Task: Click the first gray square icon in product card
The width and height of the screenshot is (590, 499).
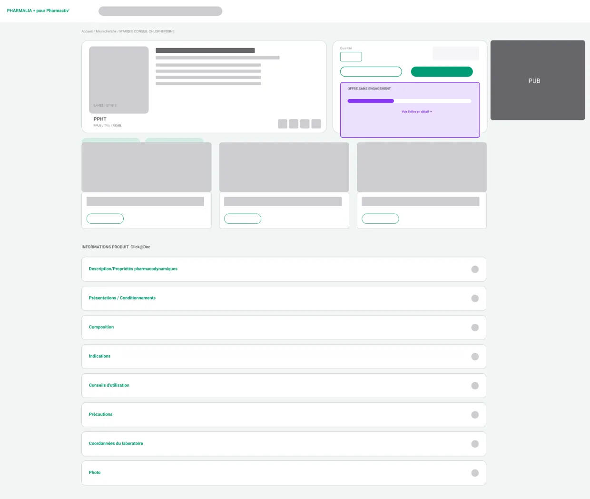Action: coord(283,124)
